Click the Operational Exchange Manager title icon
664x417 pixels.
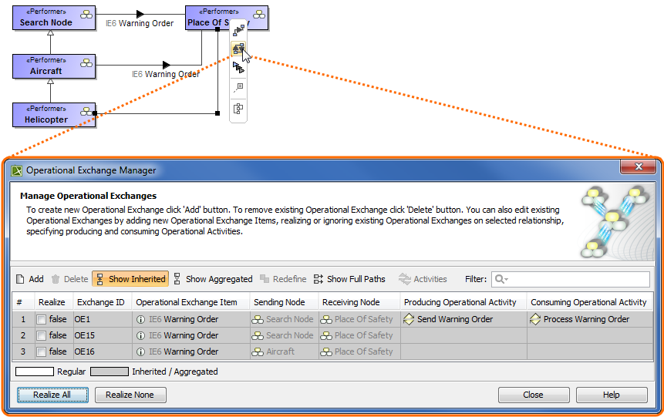17,170
